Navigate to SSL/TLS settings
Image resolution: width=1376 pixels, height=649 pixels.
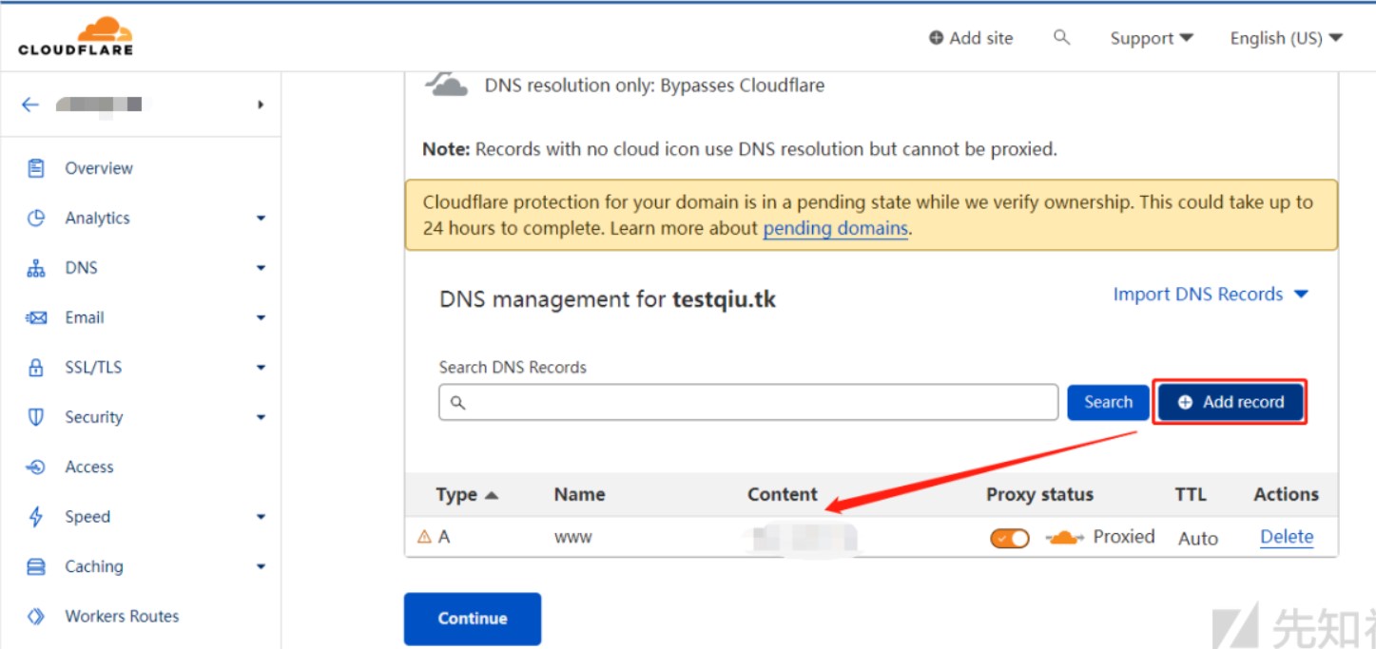93,368
